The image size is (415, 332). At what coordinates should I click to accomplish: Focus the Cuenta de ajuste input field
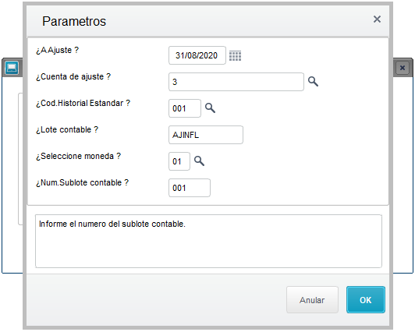(x=236, y=82)
